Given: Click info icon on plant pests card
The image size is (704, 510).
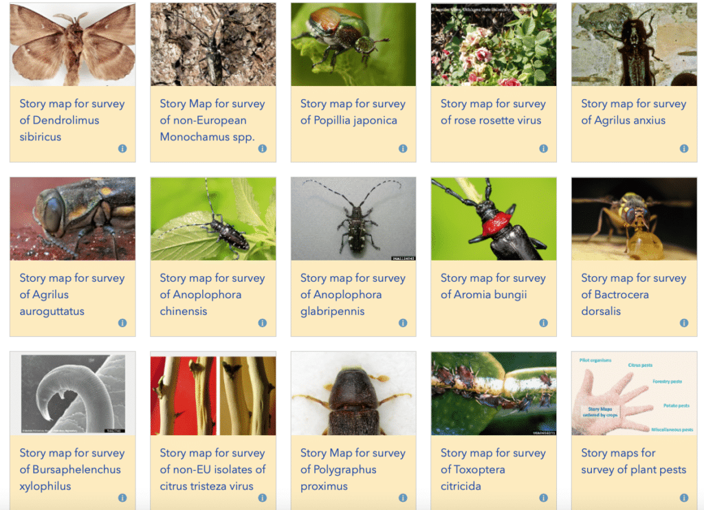Looking at the screenshot, I should 684,498.
